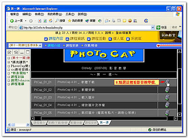Click the grayed Forward arrow icon
The width and height of the screenshot is (188, 138).
click(x=31, y=21)
